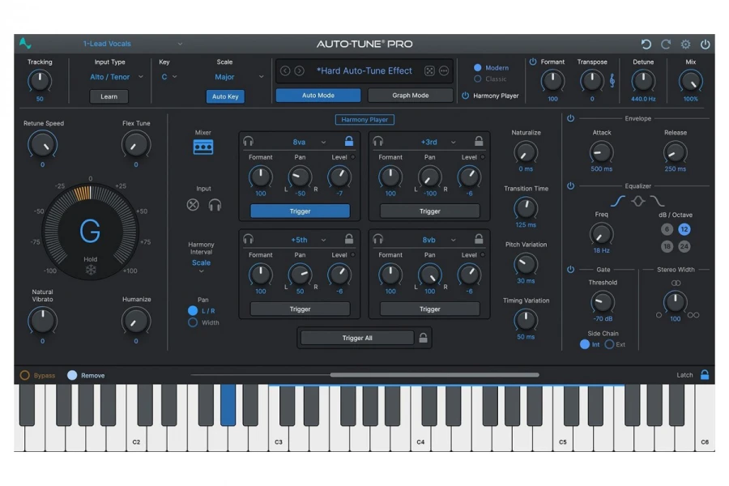Open settings gear icon

pyautogui.click(x=686, y=45)
